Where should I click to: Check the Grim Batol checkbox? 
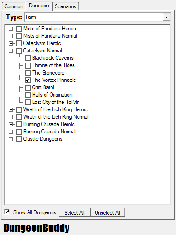[x=28, y=87]
